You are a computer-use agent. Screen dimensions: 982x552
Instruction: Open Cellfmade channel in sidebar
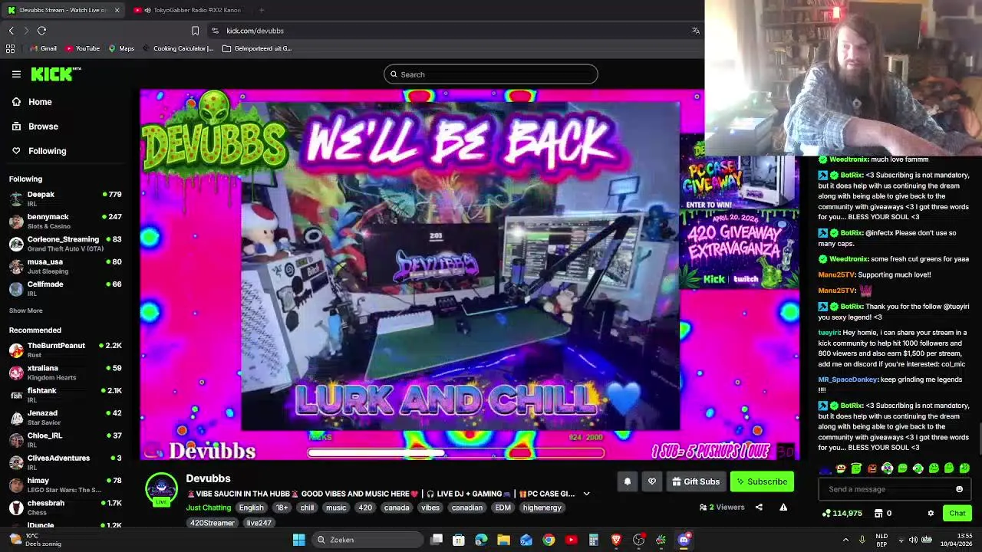click(x=65, y=288)
